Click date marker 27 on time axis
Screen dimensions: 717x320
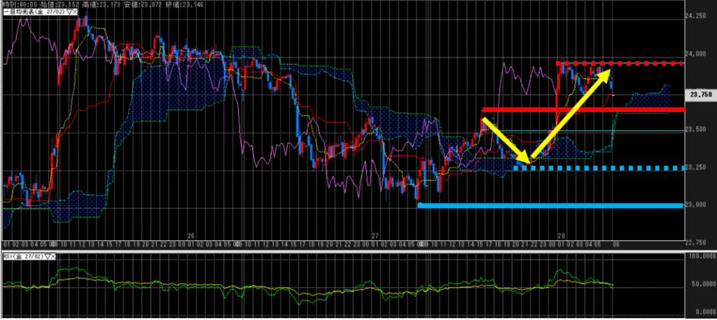[x=375, y=236]
